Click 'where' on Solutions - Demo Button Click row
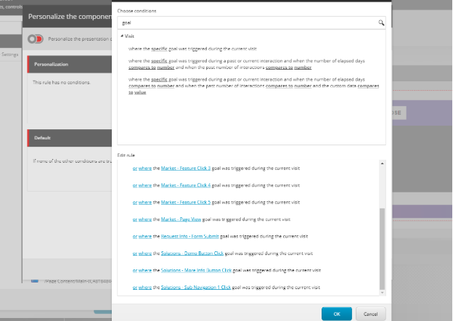Viewport: 453px width, 321px height. (x=145, y=253)
